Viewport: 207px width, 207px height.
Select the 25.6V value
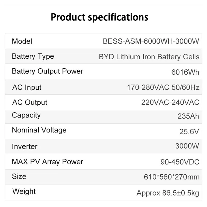(189, 131)
